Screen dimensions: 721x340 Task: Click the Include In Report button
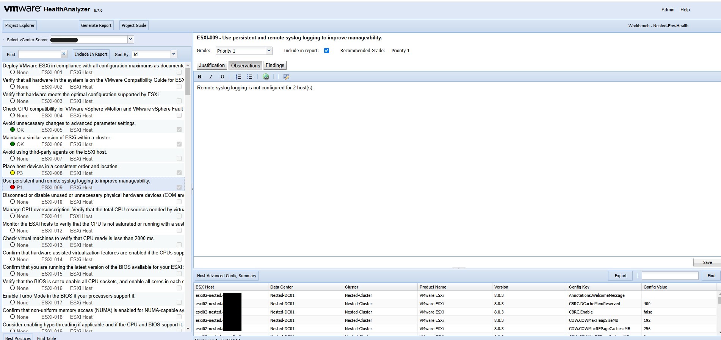pyautogui.click(x=91, y=54)
